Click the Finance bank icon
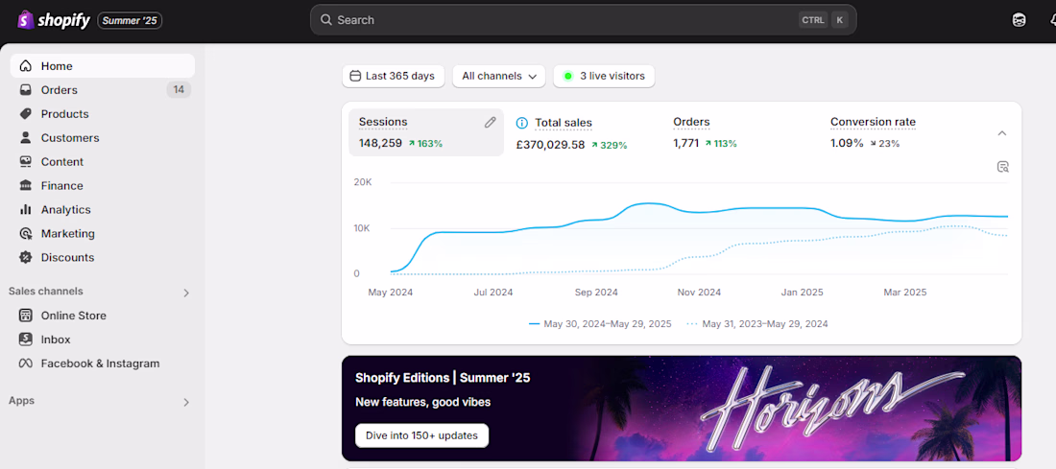 tap(26, 185)
